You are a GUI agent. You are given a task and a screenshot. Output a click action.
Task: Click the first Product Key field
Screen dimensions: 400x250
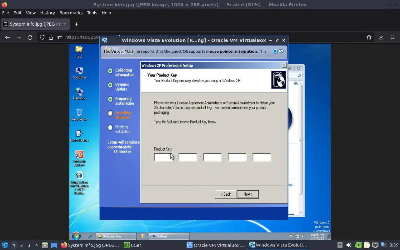click(163, 157)
